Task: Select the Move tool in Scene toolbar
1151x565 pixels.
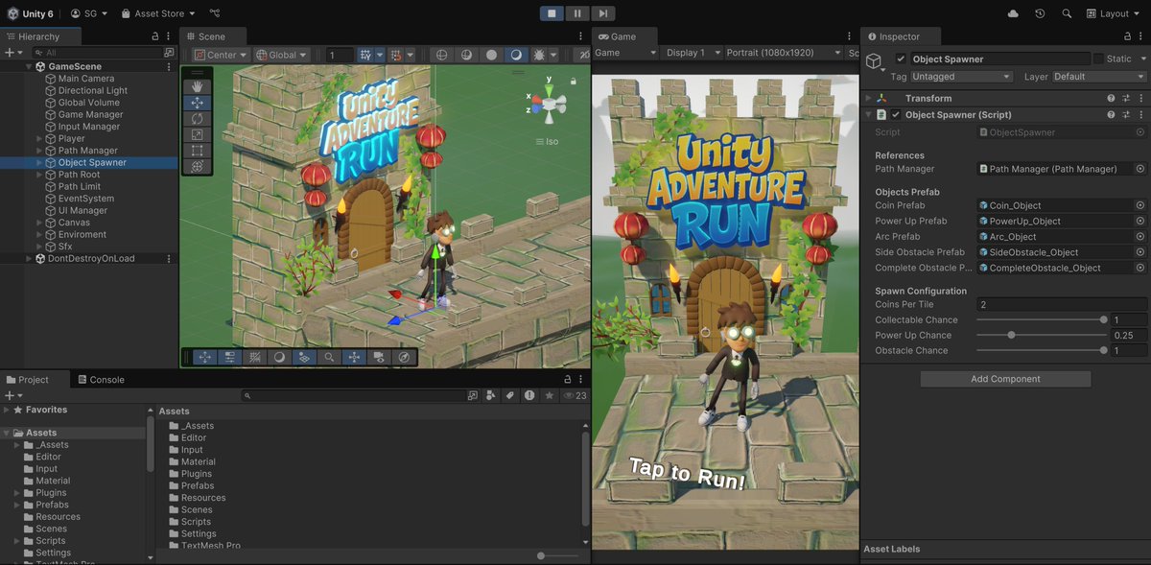Action: 197,103
